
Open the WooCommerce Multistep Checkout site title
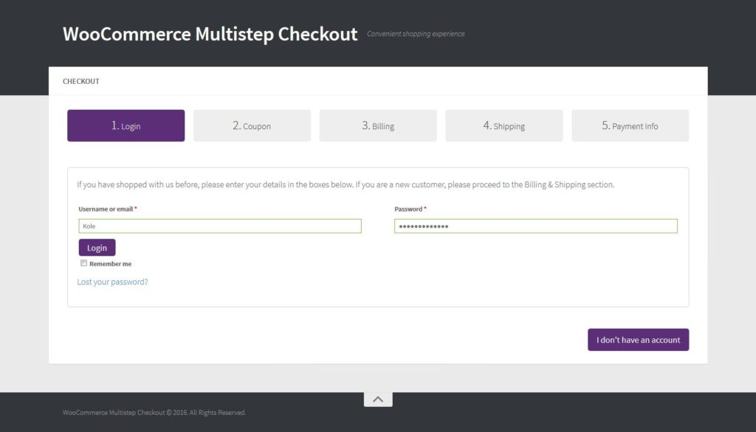210,34
